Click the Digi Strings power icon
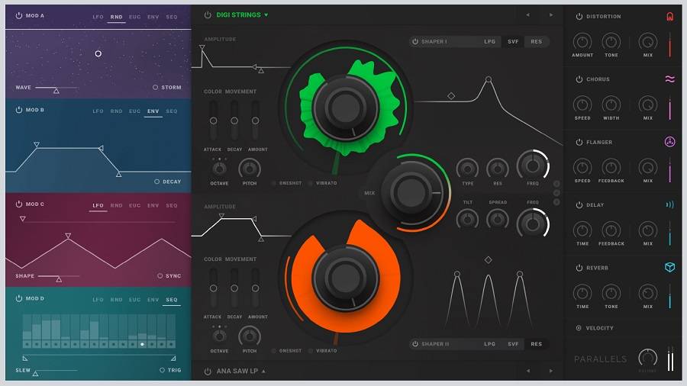This screenshot has height=386, width=687. pos(208,14)
